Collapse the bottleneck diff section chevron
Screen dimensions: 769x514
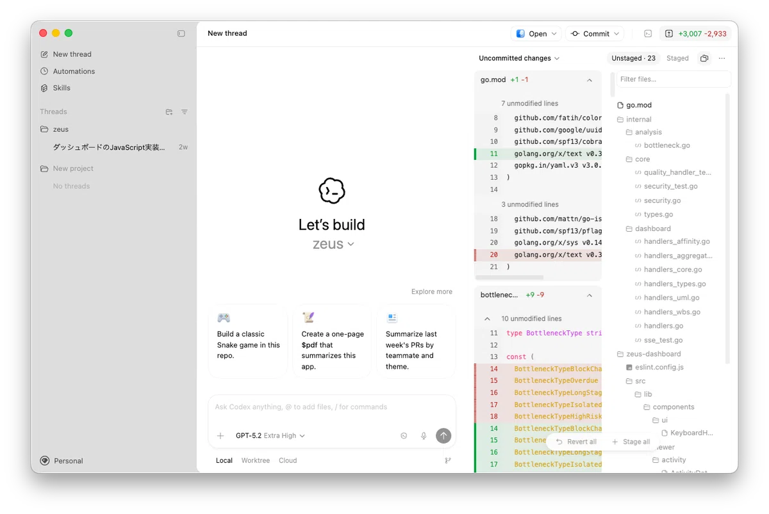[x=590, y=295]
